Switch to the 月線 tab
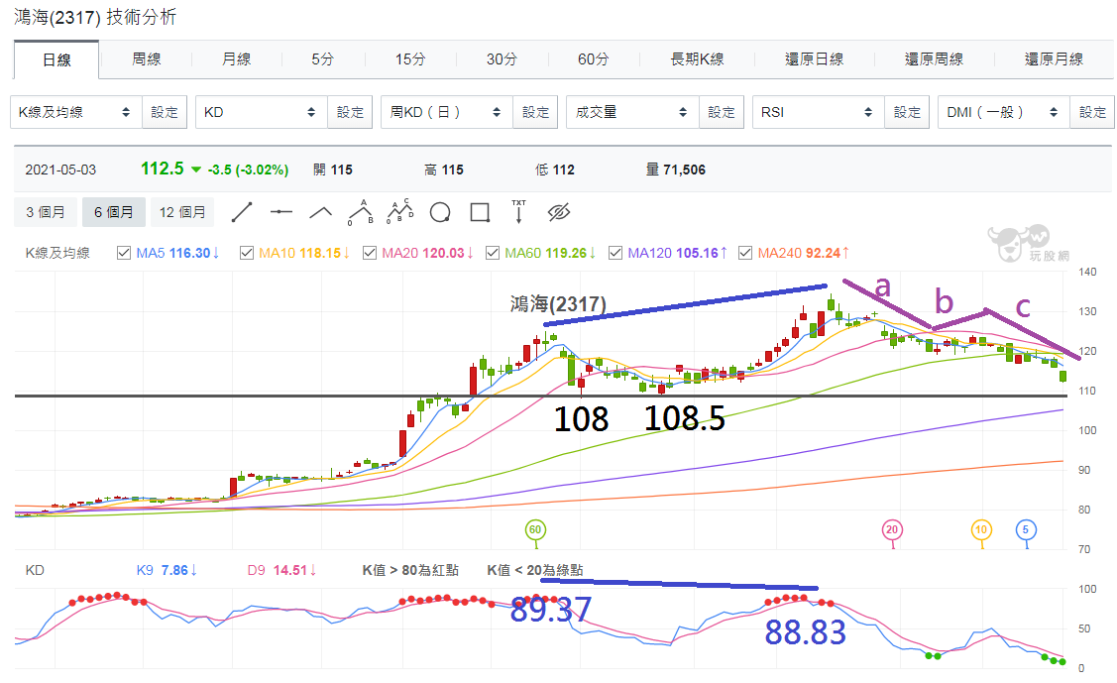The width and height of the screenshot is (1117, 683). click(x=237, y=59)
